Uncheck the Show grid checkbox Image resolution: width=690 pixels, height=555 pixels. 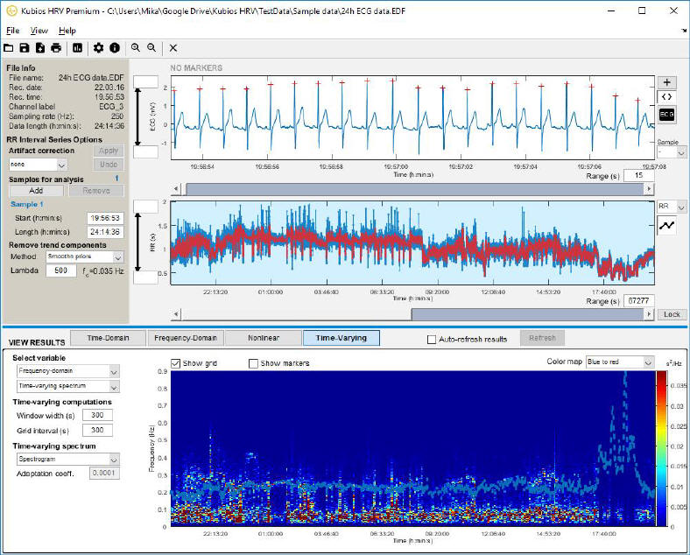click(x=176, y=363)
